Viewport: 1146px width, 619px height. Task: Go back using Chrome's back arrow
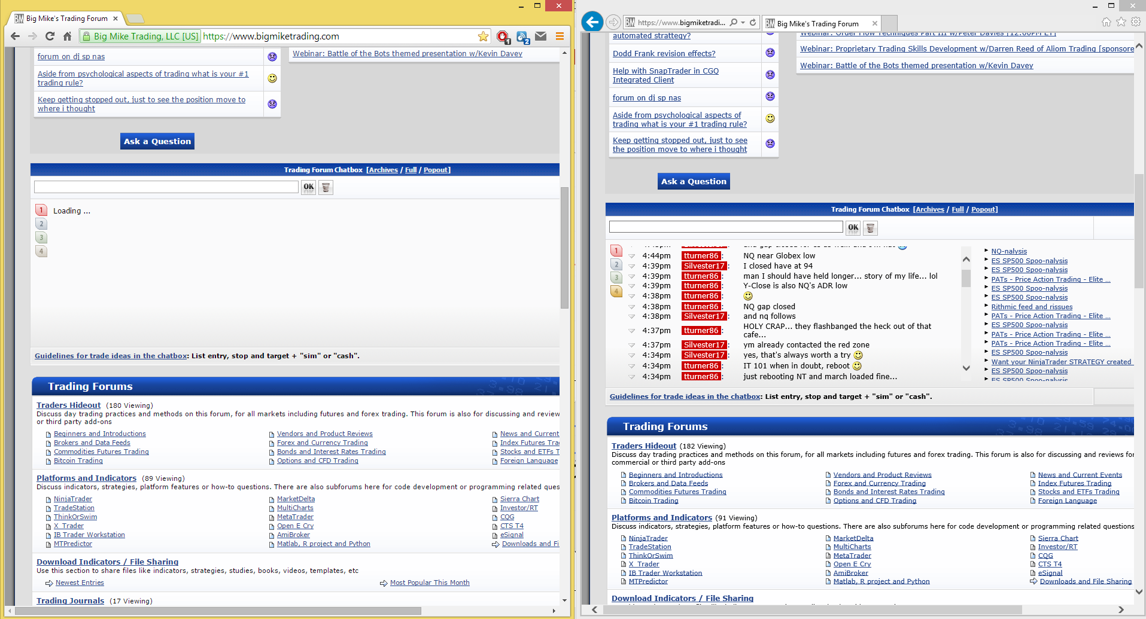click(x=15, y=36)
